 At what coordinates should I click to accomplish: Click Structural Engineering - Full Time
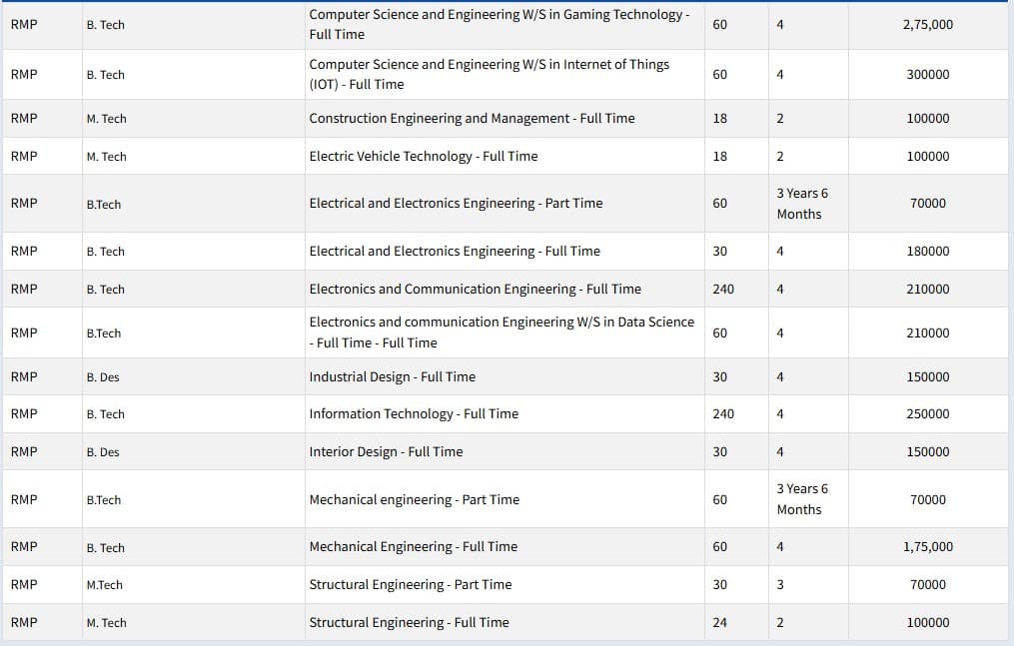(409, 622)
